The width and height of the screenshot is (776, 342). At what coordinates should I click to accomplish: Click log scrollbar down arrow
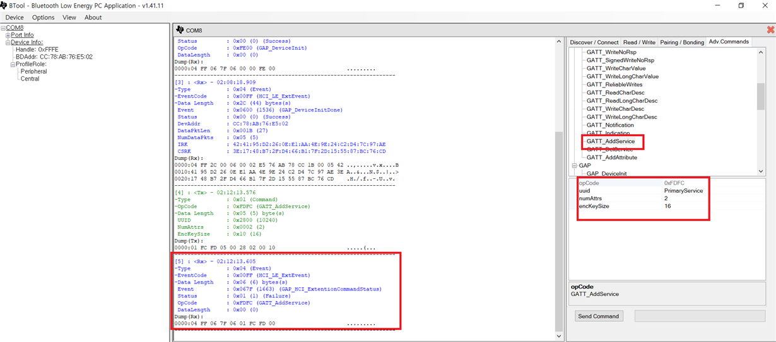[x=558, y=336]
